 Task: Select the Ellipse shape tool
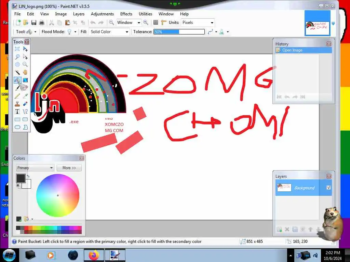click(x=17, y=127)
